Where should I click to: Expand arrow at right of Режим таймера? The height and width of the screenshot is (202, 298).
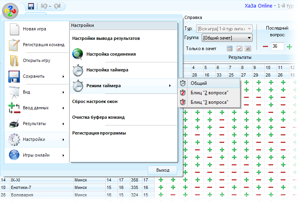170,86
